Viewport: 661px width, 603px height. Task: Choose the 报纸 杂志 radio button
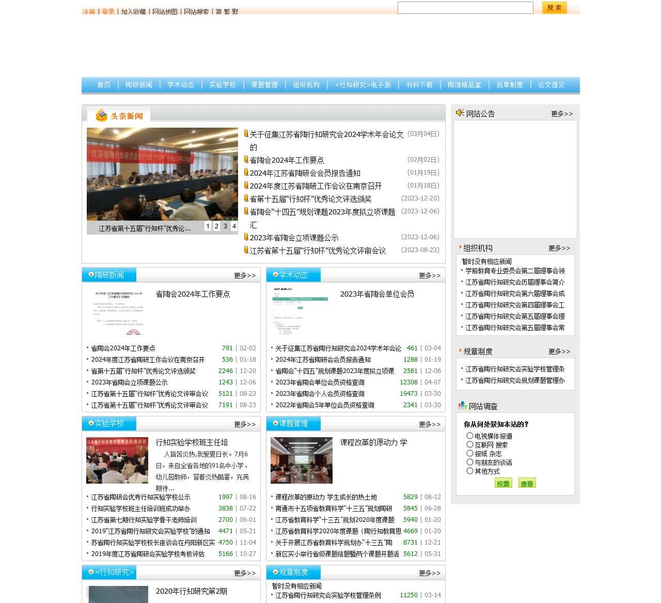pyautogui.click(x=470, y=453)
